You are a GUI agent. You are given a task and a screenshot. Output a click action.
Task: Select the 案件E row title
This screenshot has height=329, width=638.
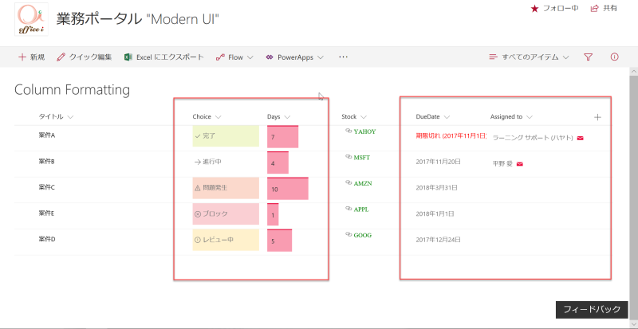pyautogui.click(x=47, y=213)
